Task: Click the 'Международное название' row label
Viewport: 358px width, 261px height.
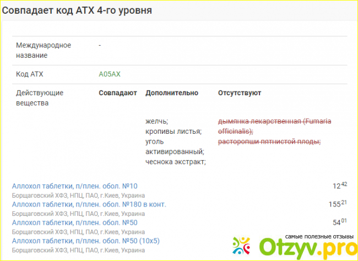Action: click(x=44, y=50)
